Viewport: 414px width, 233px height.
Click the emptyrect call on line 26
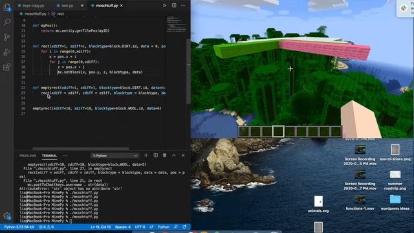point(97,108)
